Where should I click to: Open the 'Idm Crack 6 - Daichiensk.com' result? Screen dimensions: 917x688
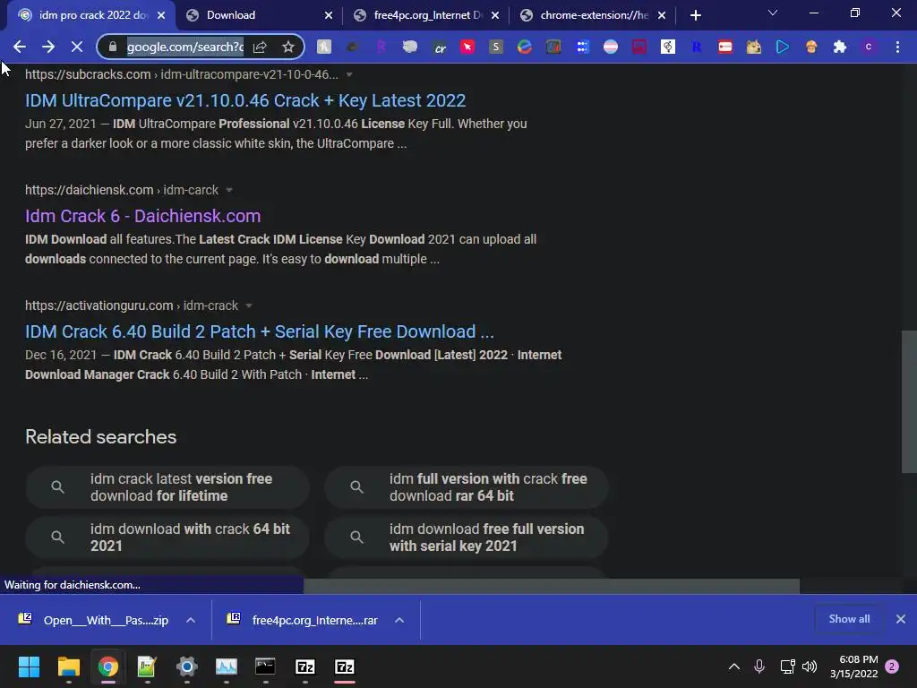142,216
